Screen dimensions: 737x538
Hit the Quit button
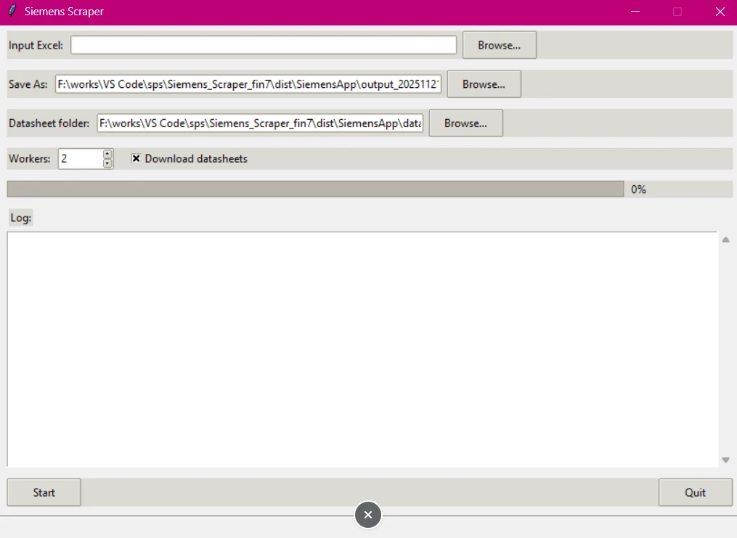click(x=695, y=492)
